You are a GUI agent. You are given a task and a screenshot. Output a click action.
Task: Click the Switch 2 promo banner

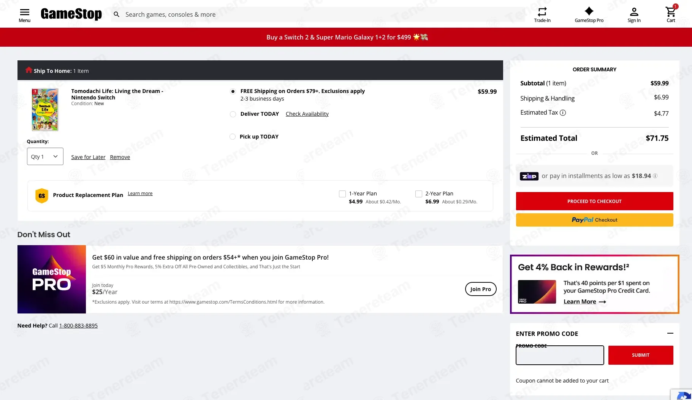coord(346,37)
